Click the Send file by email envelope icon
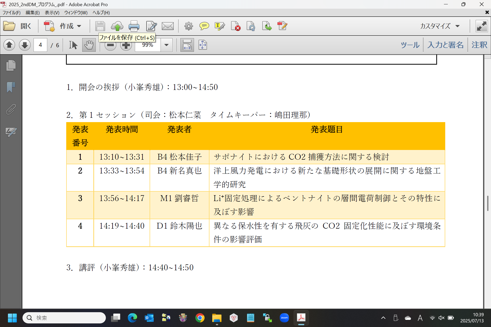This screenshot has height=327, width=491. (x=168, y=26)
